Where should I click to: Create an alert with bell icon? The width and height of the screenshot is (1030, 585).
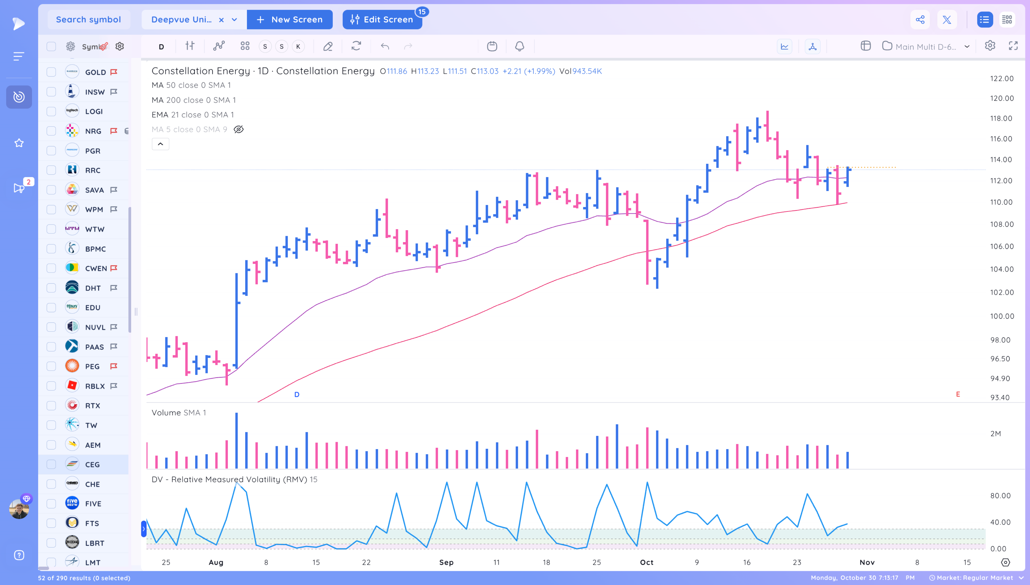(519, 46)
